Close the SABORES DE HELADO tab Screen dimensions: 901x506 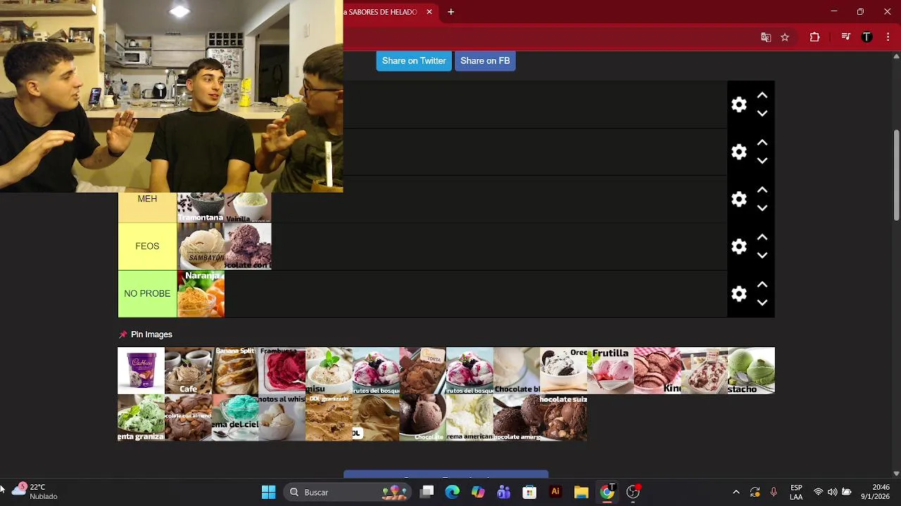(429, 12)
